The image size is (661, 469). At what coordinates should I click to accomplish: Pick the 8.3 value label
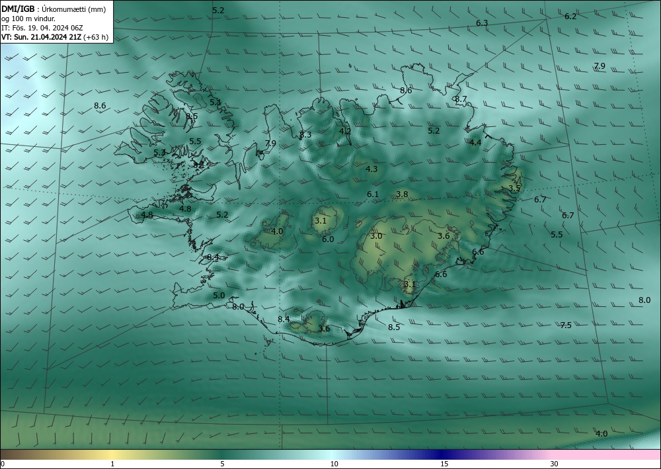305,134
